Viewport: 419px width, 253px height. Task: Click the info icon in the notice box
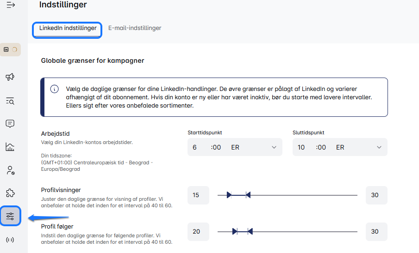point(55,89)
